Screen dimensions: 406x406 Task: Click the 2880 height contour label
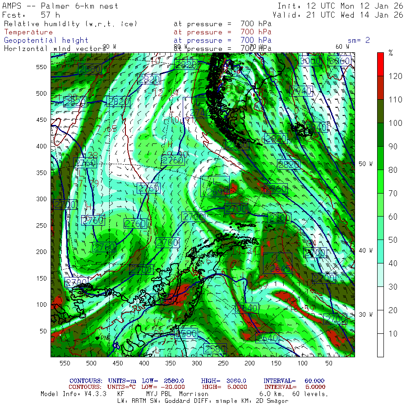click(89, 69)
